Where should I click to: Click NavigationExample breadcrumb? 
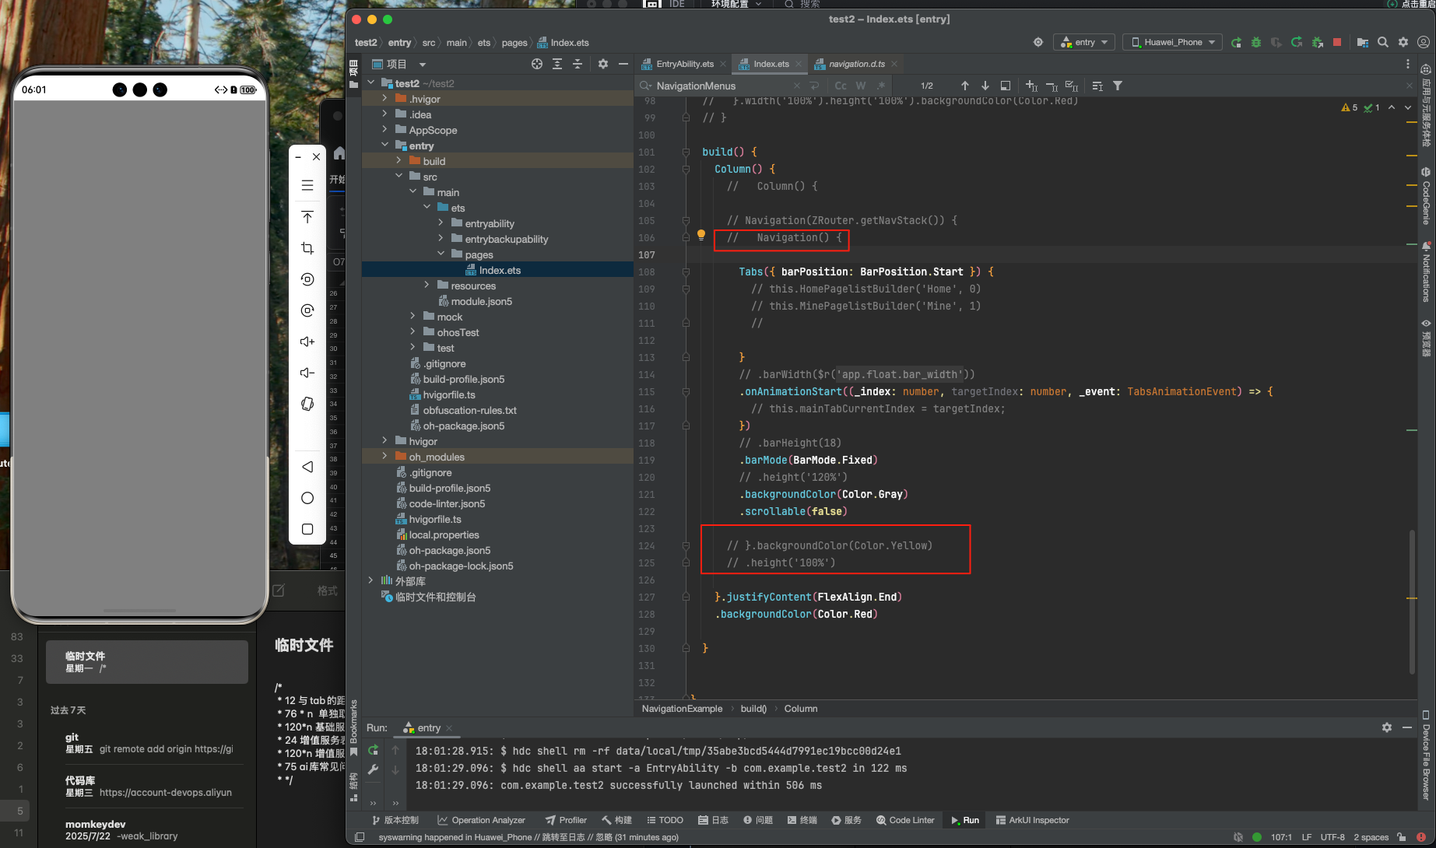[x=682, y=709]
